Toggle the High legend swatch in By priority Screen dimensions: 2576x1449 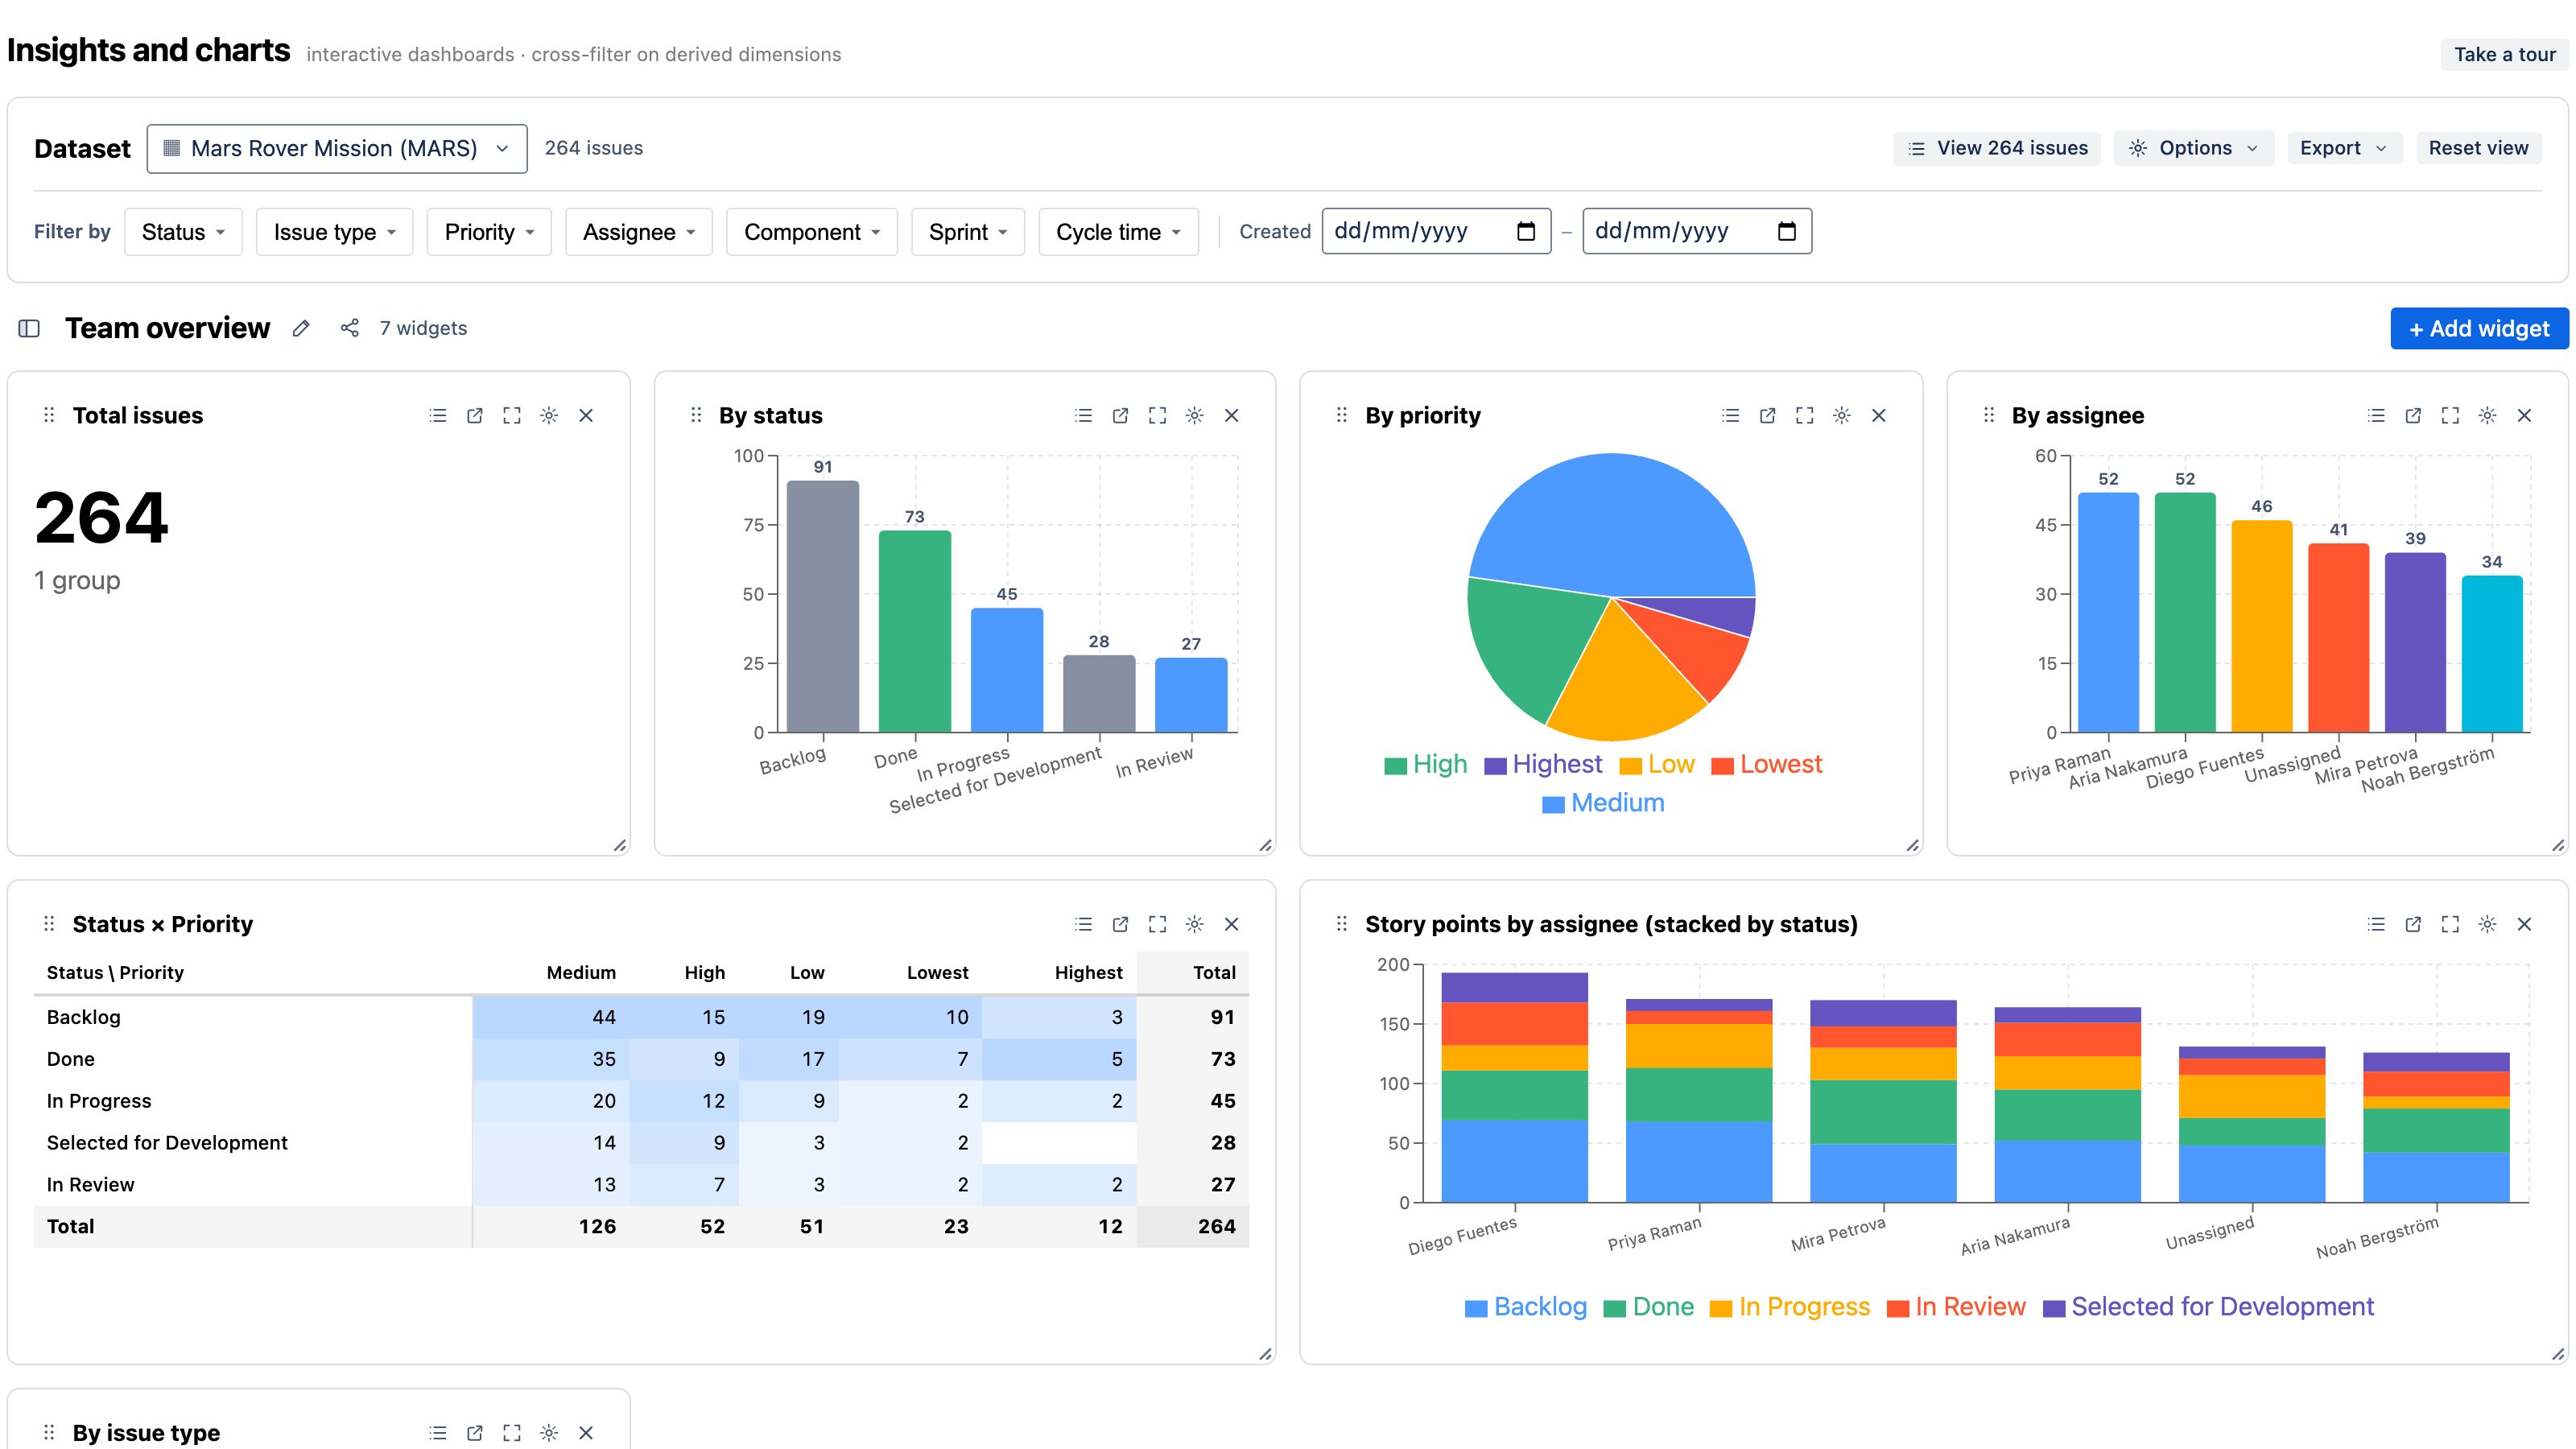(x=1395, y=766)
